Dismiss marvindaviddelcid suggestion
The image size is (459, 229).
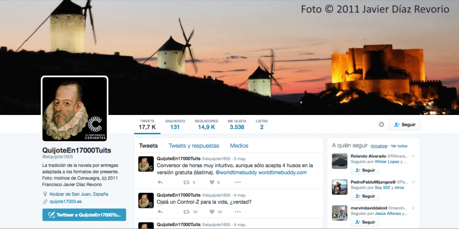pos(413,208)
